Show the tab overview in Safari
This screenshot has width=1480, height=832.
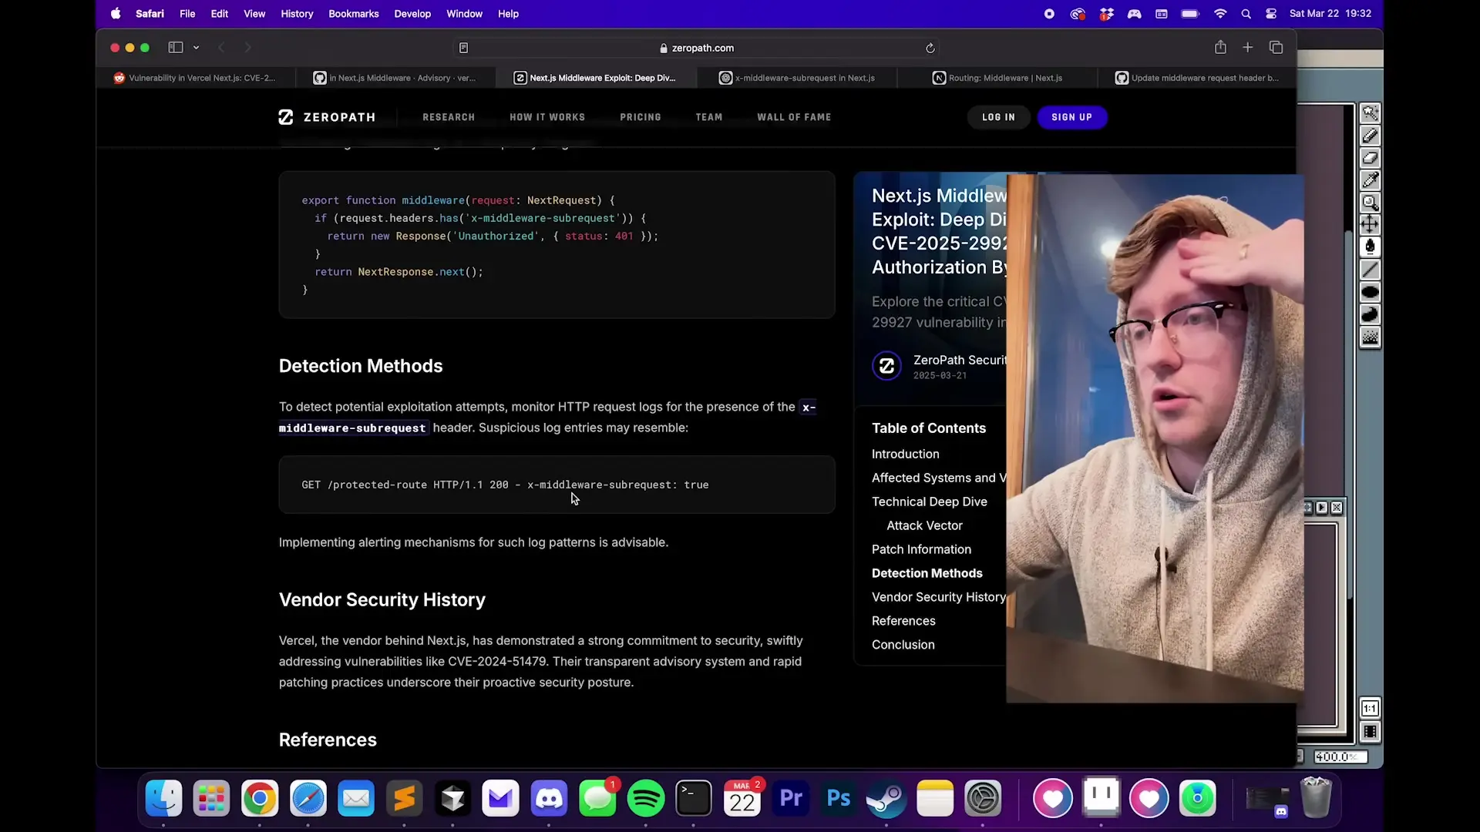tap(1276, 48)
